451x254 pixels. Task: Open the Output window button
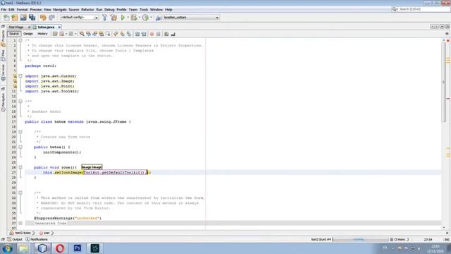tap(15, 239)
